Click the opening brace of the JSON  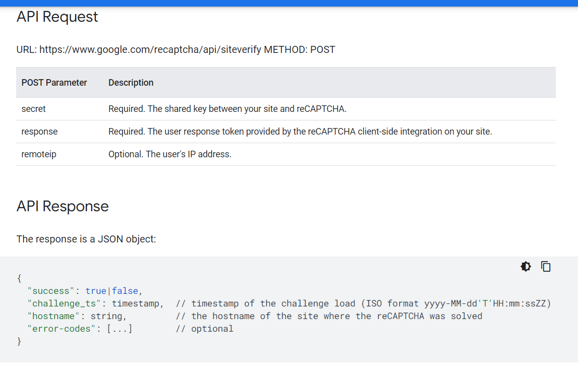click(19, 278)
